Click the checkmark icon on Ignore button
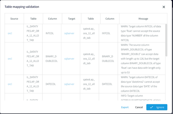Screen dimensions: 173x114 [151, 107]
